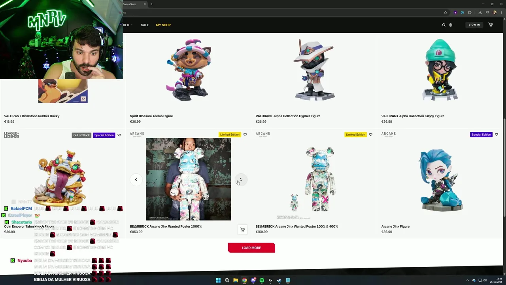The height and width of the screenshot is (285, 506).
Task: Click the SIGN IN button
Action: [474, 25]
